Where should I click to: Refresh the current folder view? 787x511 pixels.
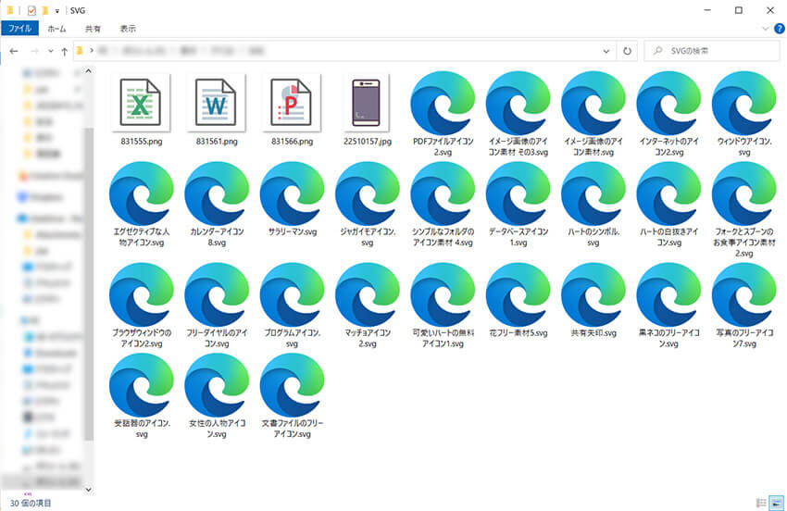(x=628, y=51)
